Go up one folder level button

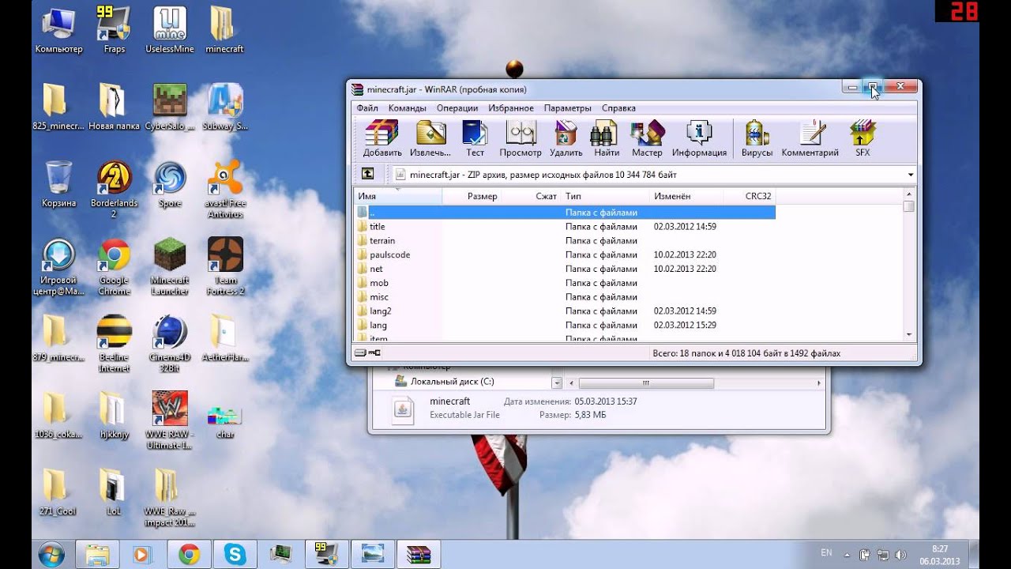(x=367, y=174)
